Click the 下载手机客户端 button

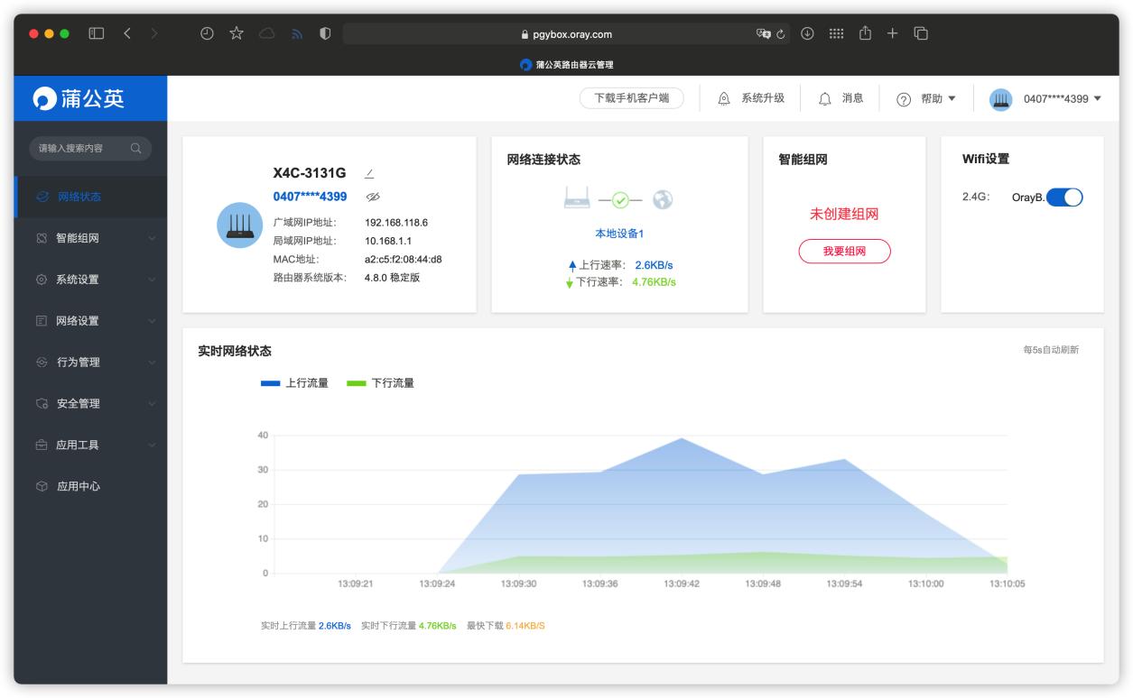coord(631,98)
